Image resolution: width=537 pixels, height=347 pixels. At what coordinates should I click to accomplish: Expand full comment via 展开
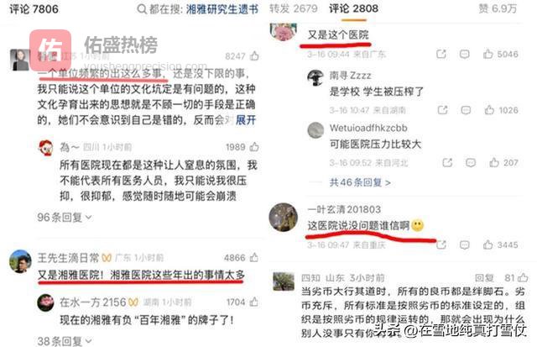pos(246,120)
